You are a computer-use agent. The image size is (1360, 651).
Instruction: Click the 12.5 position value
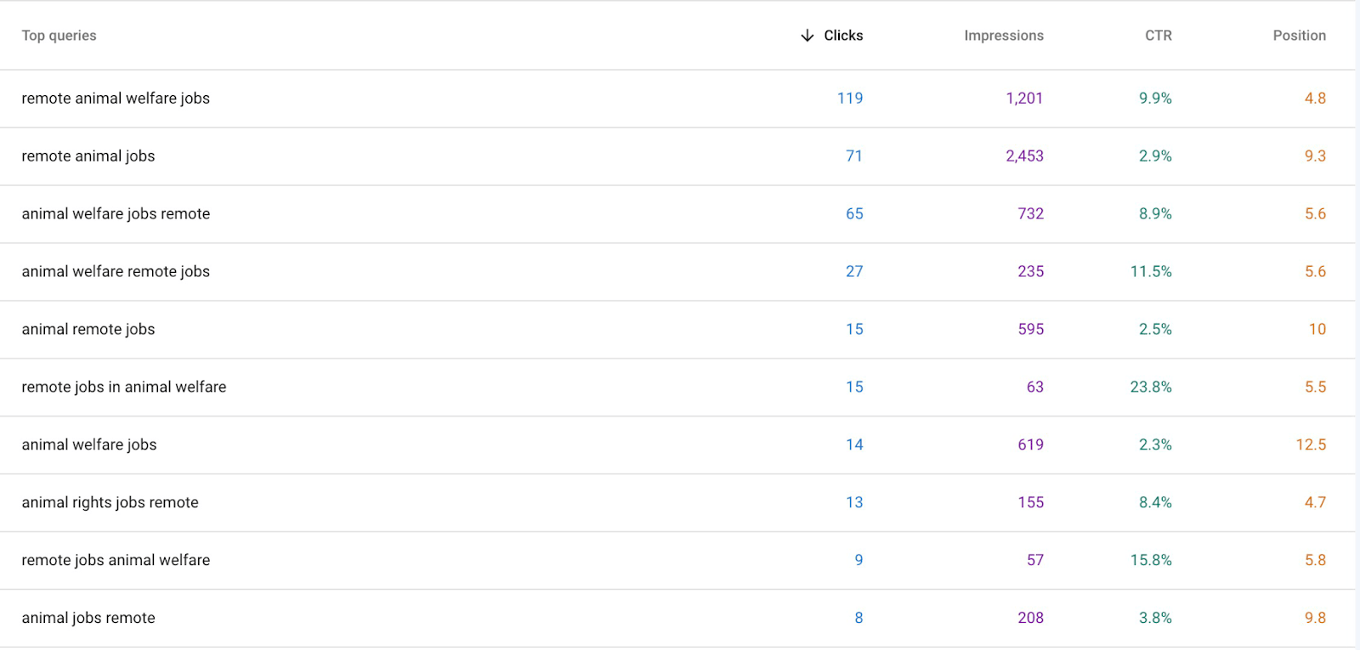click(x=1311, y=445)
